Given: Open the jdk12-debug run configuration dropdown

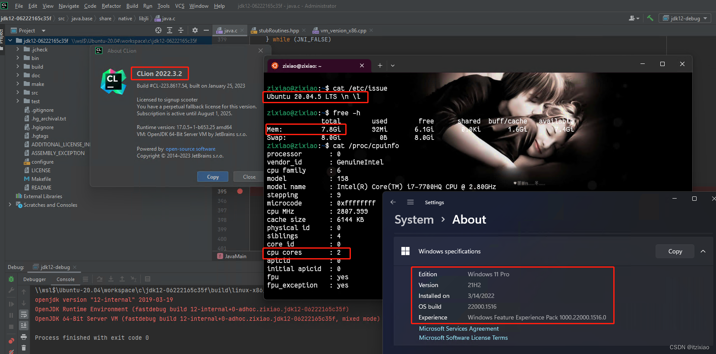Looking at the screenshot, I should (685, 18).
